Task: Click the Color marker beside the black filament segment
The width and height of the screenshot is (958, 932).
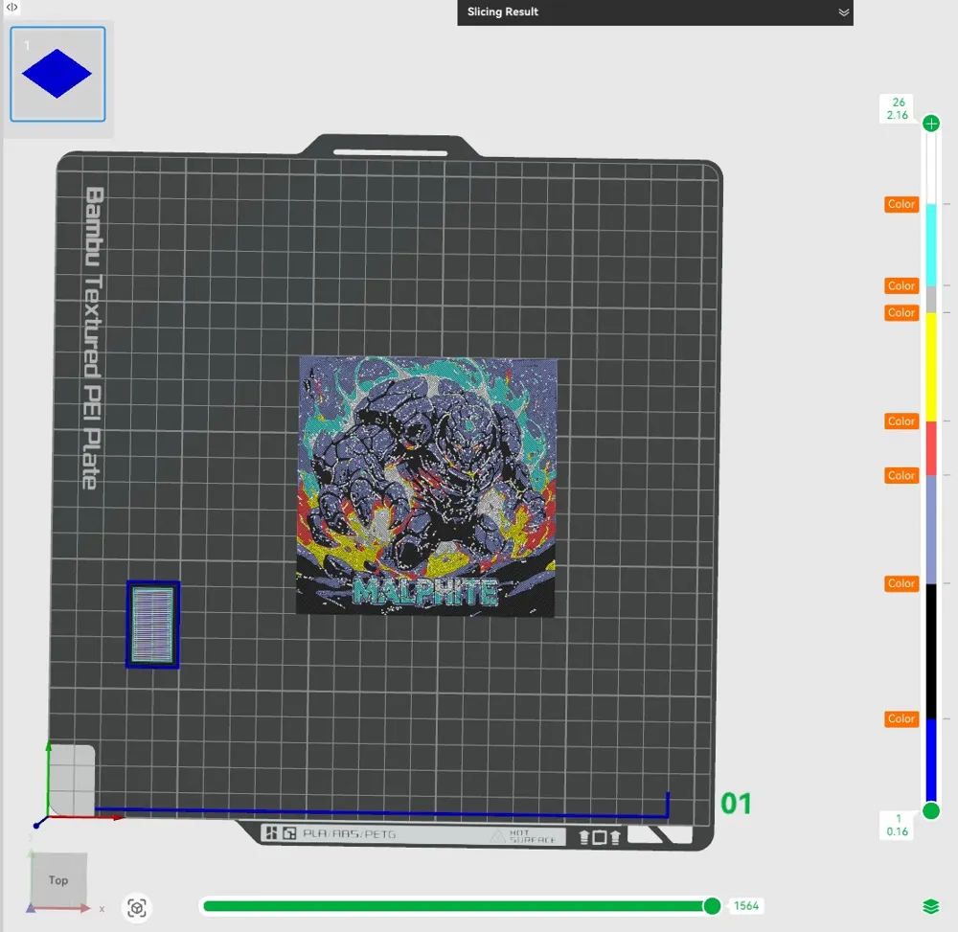Action: point(901,583)
